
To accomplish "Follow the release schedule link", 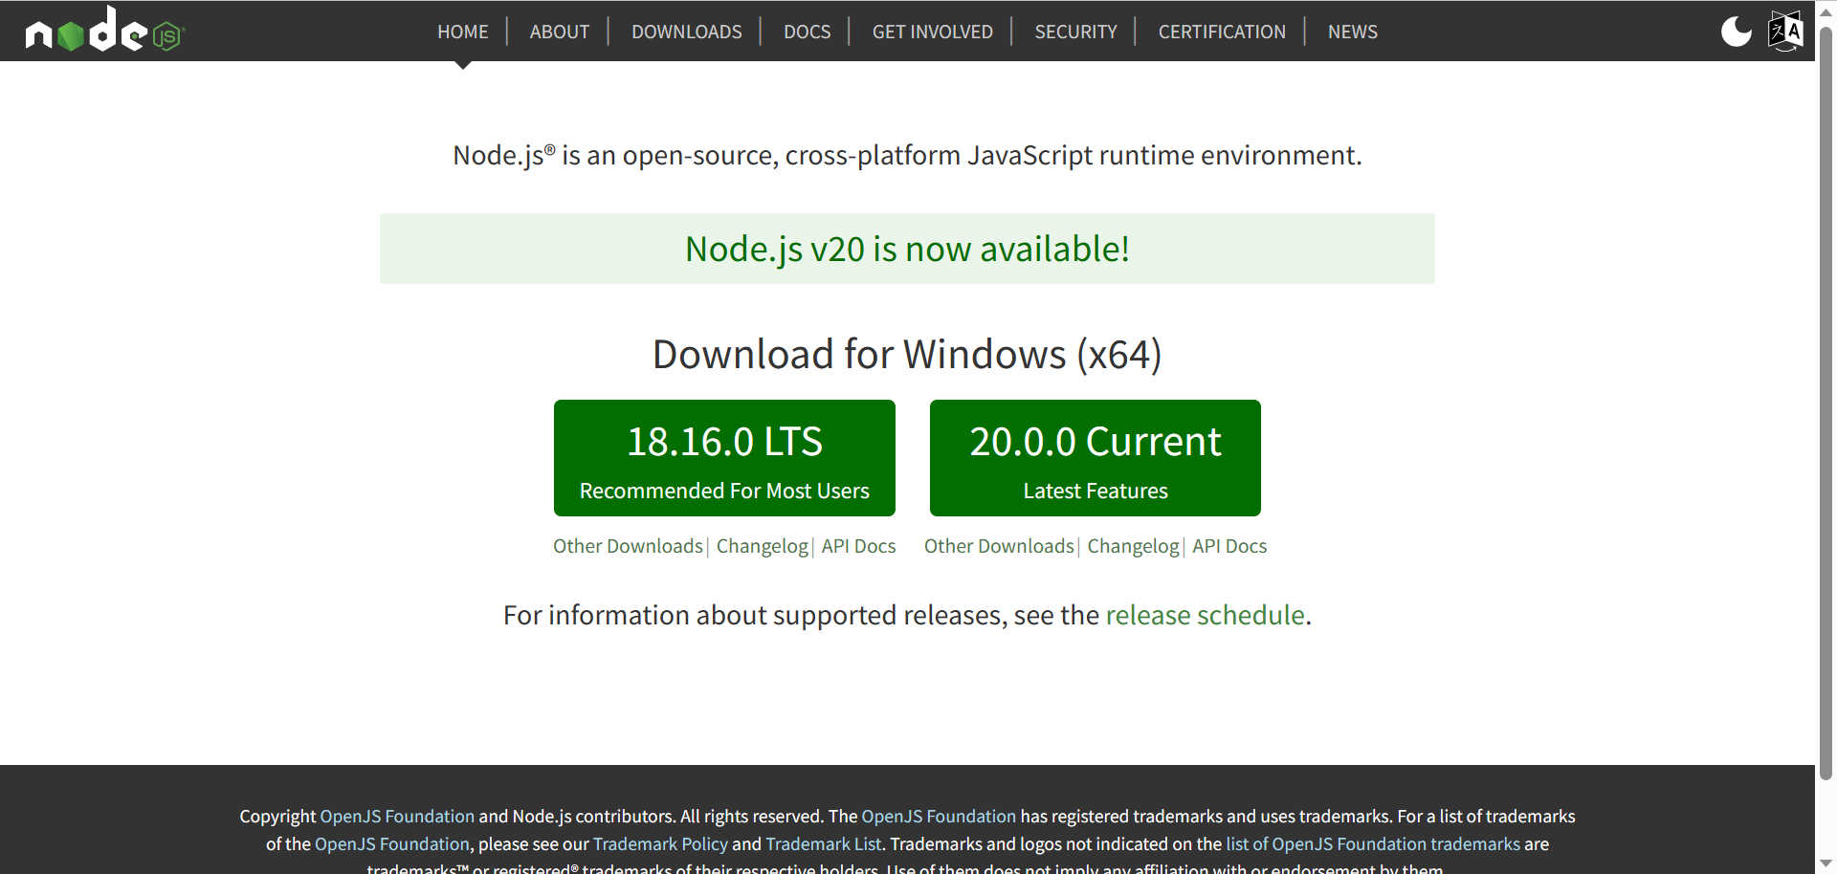I will 1205,615.
